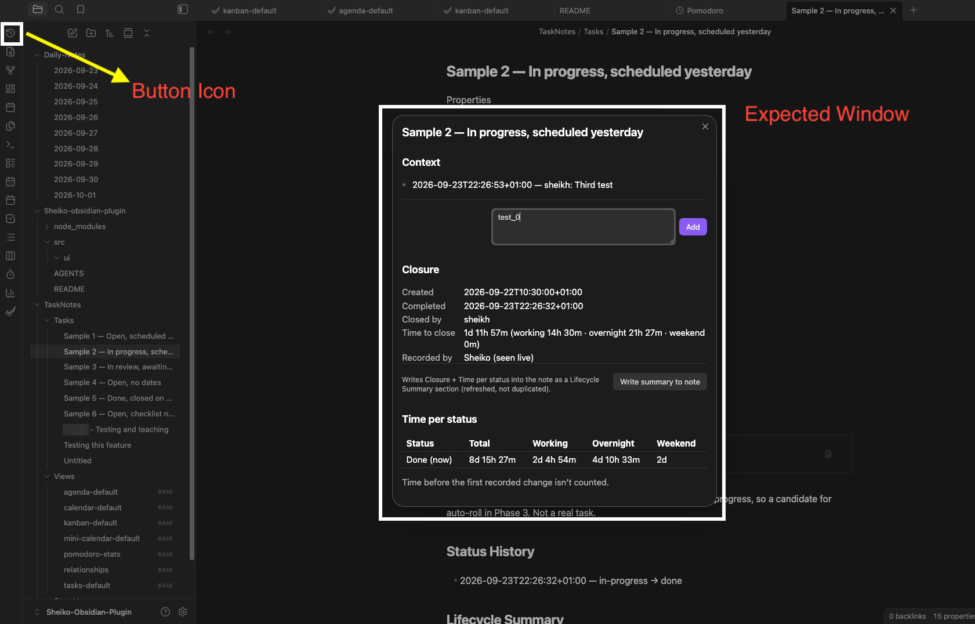975x624 pixels.
Task: Collapse the TaskNotes folder
Action: 37,304
